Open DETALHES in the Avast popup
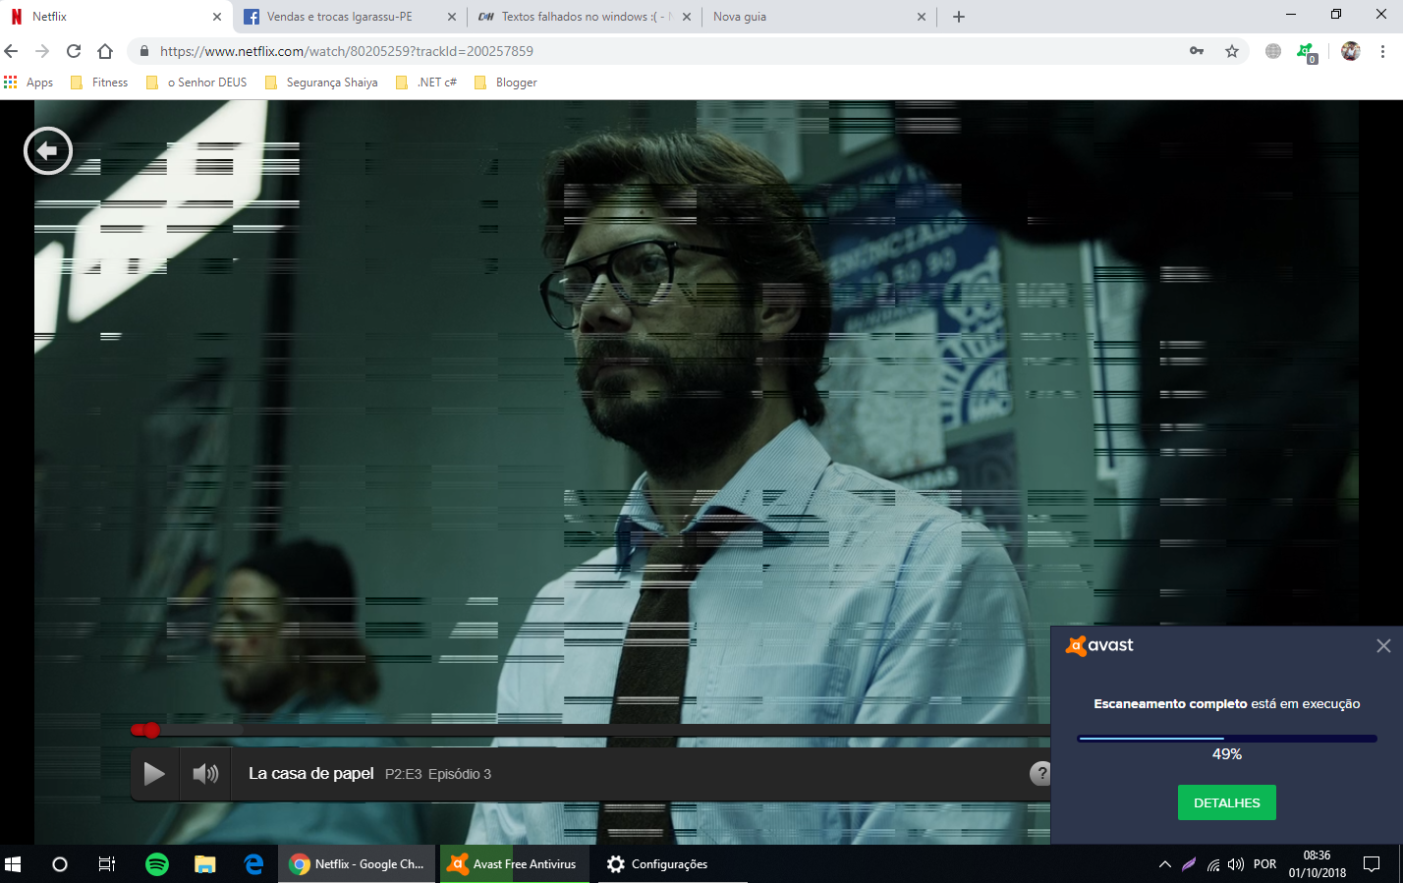This screenshot has height=883, width=1403. click(1226, 802)
